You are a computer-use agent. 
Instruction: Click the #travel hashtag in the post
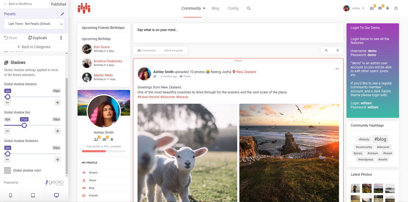(x=143, y=97)
